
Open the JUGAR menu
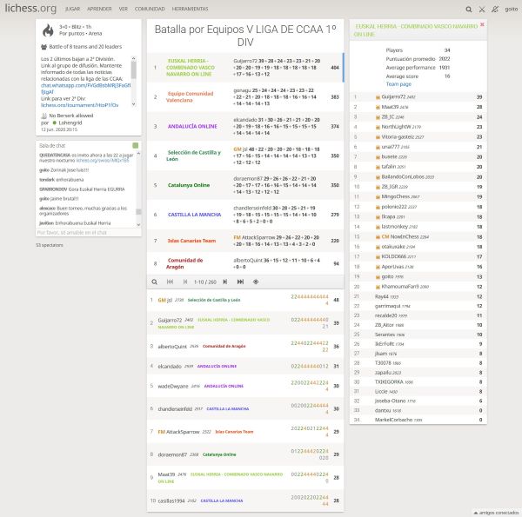pyautogui.click(x=72, y=8)
